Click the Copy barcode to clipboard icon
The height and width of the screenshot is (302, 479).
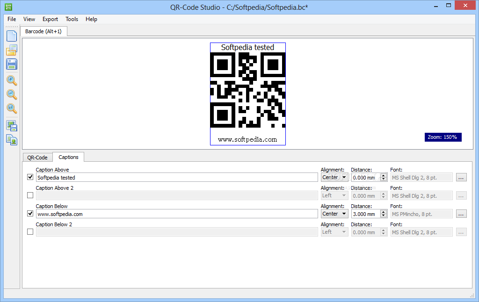[x=12, y=140]
